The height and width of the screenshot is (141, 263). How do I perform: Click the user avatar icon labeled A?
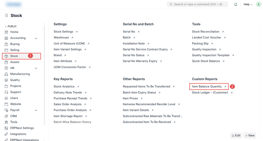click(258, 4)
